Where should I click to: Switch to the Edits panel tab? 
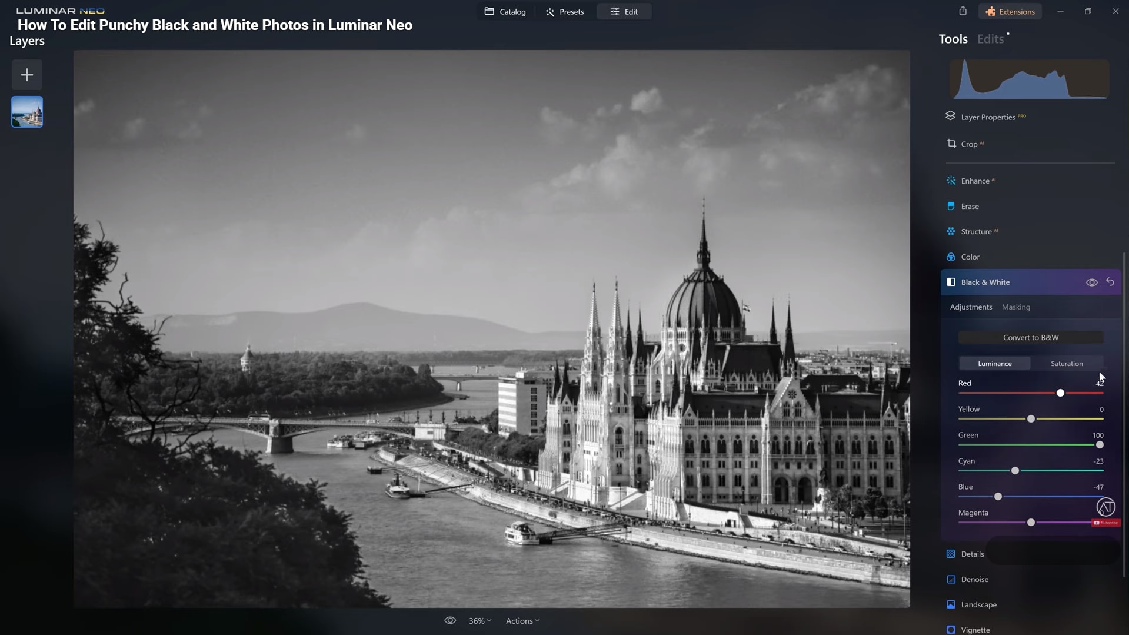(x=990, y=39)
